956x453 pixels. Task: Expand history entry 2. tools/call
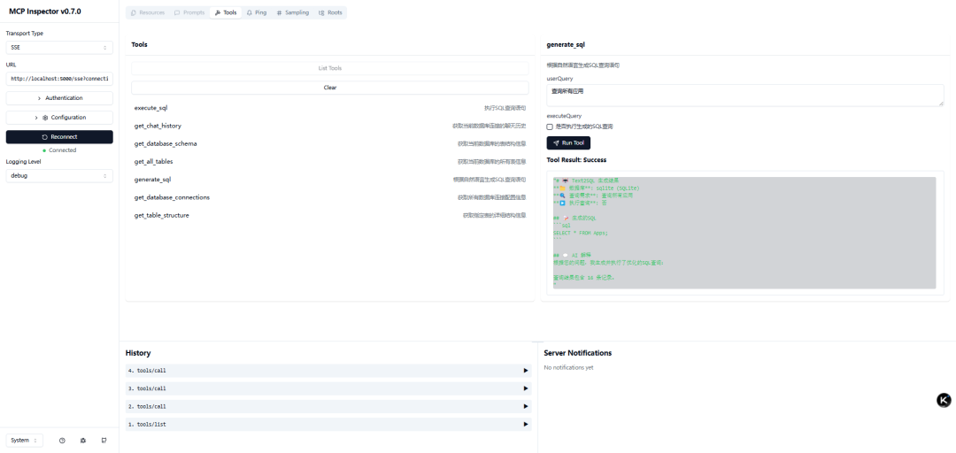pos(328,407)
